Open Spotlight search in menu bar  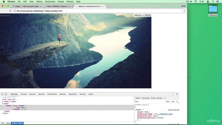point(213,1)
